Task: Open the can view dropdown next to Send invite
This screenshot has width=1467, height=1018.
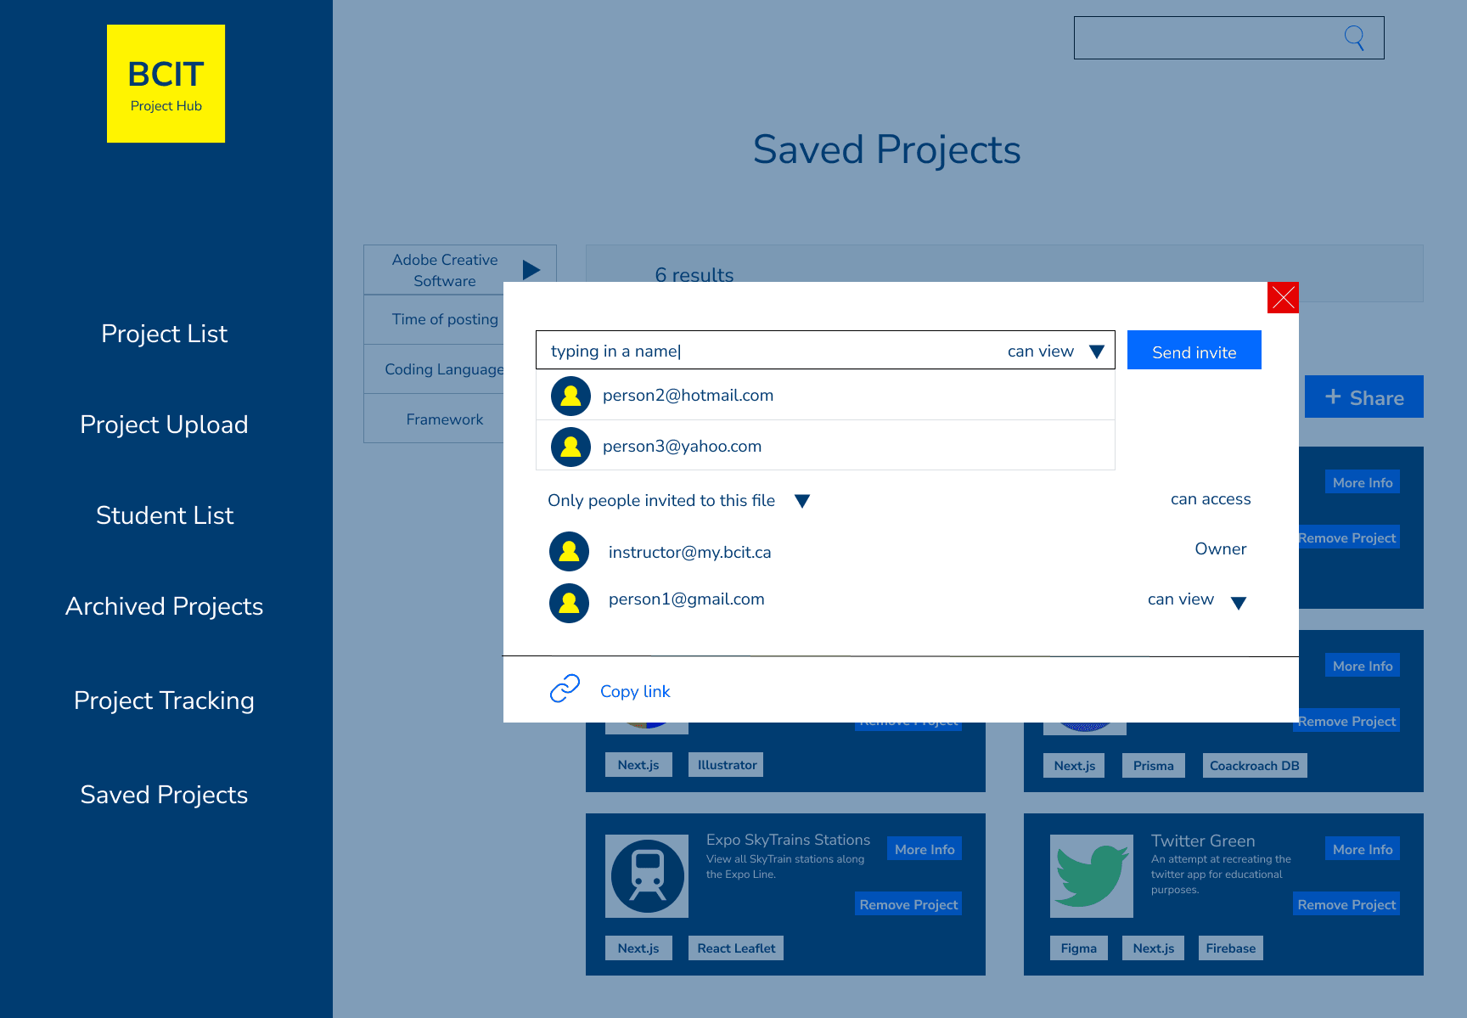Action: click(1098, 350)
